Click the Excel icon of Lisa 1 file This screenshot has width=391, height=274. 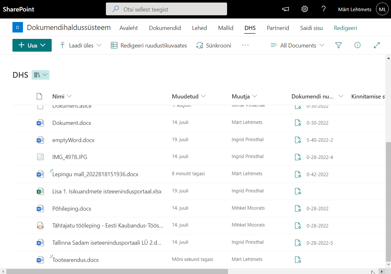(40, 191)
